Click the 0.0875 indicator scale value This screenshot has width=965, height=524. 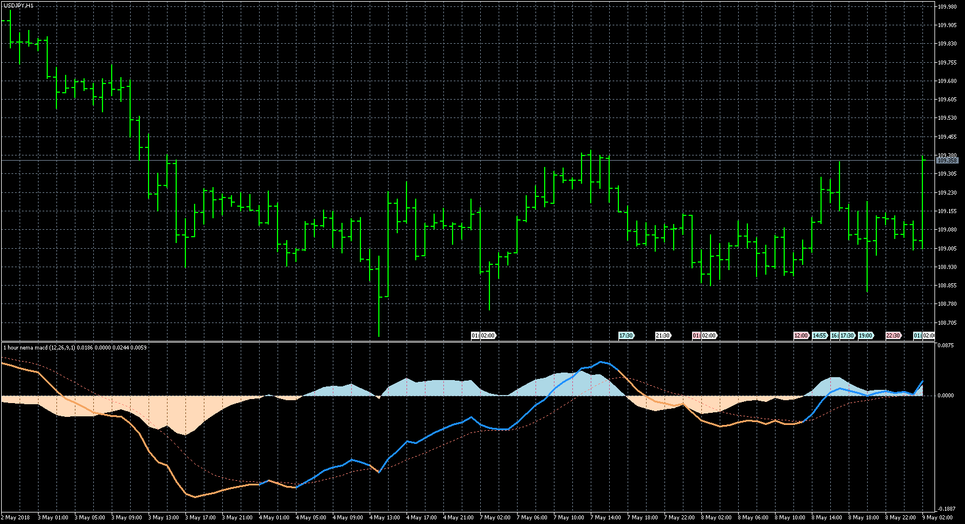[x=947, y=345]
